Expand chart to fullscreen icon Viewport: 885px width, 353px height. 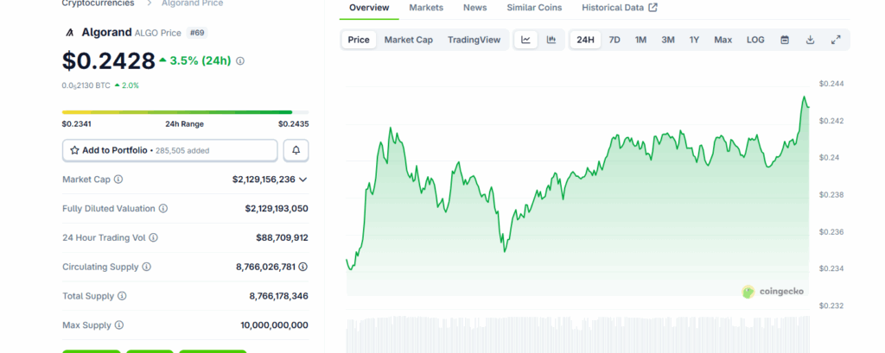836,40
